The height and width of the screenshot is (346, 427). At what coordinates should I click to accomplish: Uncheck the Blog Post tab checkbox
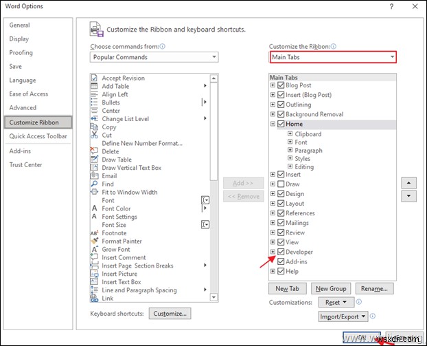281,85
